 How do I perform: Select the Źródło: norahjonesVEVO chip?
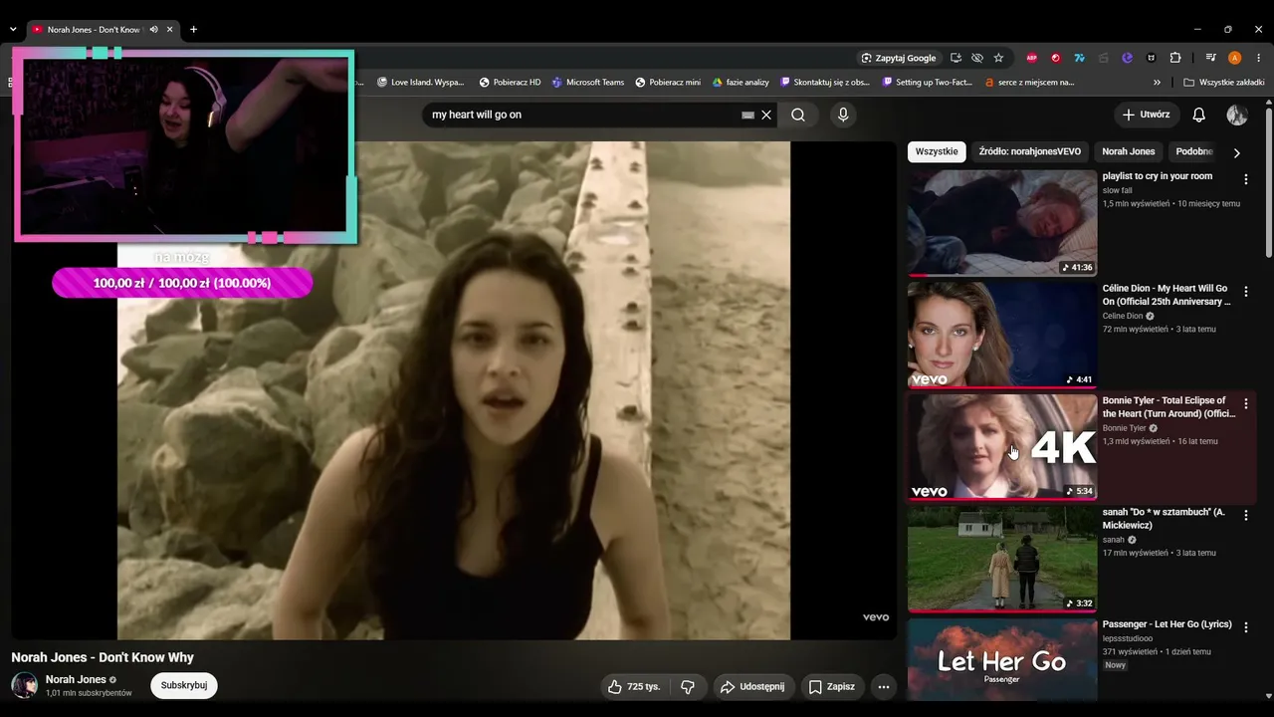tap(1029, 151)
